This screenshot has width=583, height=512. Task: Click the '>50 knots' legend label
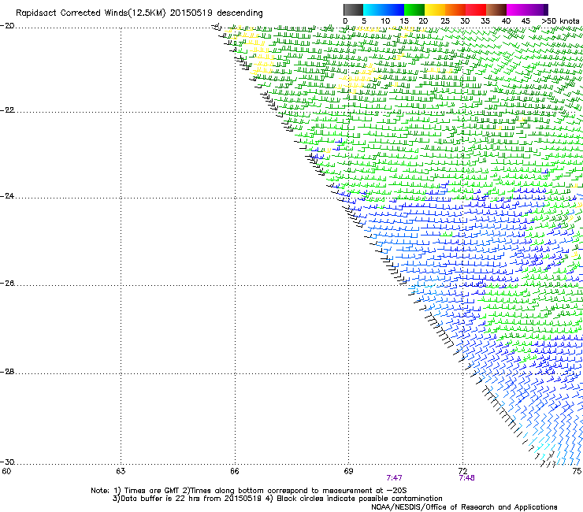point(560,21)
